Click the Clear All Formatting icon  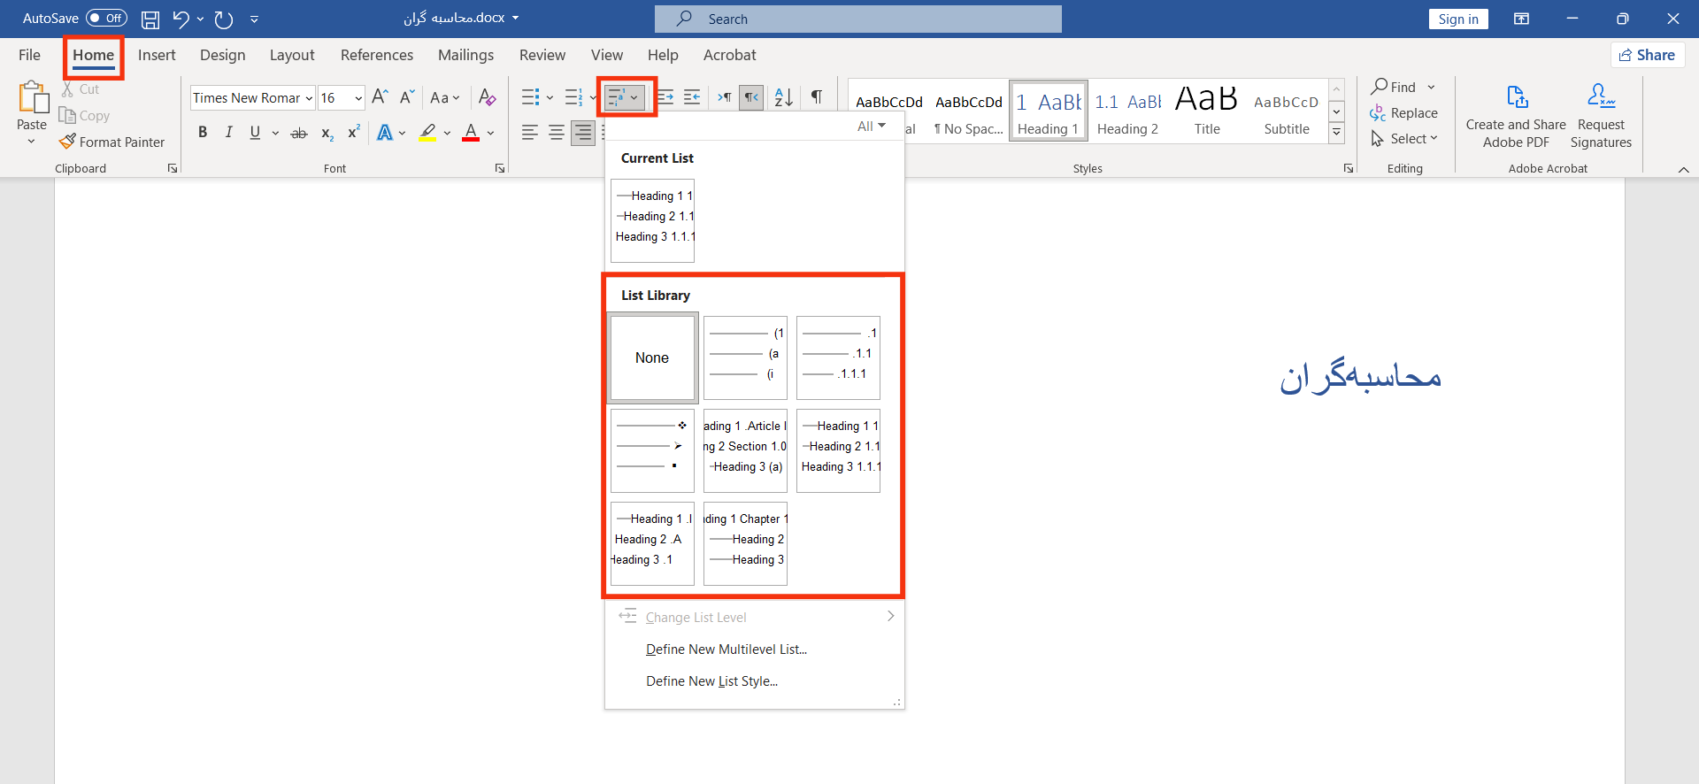coord(487,97)
